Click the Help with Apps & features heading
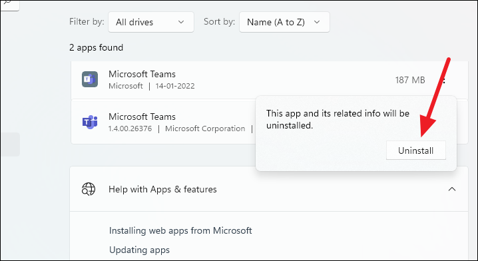The image size is (478, 261). coord(162,189)
